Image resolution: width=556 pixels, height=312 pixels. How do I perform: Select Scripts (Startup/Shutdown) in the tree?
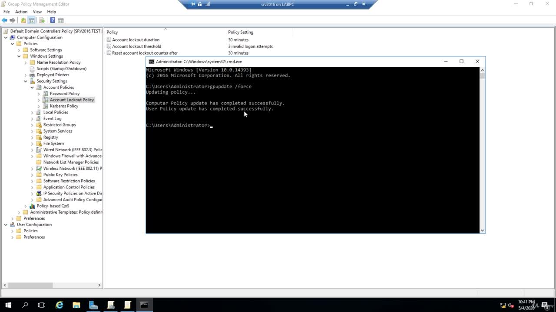click(61, 68)
